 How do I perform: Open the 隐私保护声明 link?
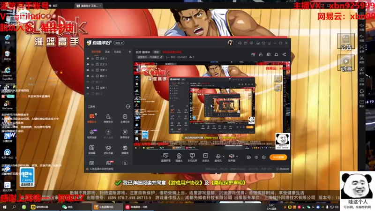pyautogui.click(x=229, y=183)
